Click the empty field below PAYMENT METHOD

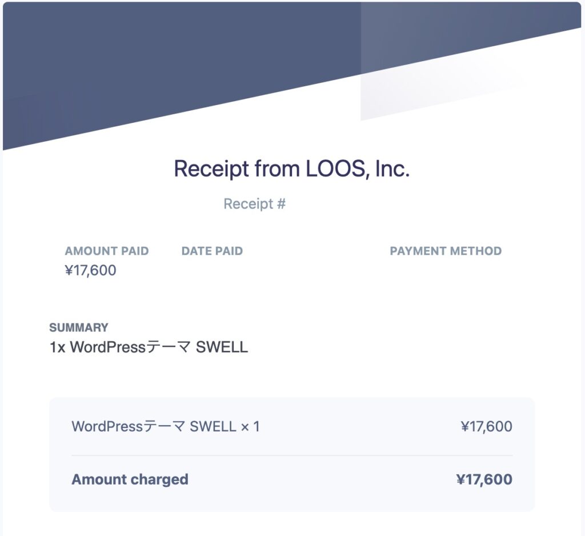coord(446,270)
